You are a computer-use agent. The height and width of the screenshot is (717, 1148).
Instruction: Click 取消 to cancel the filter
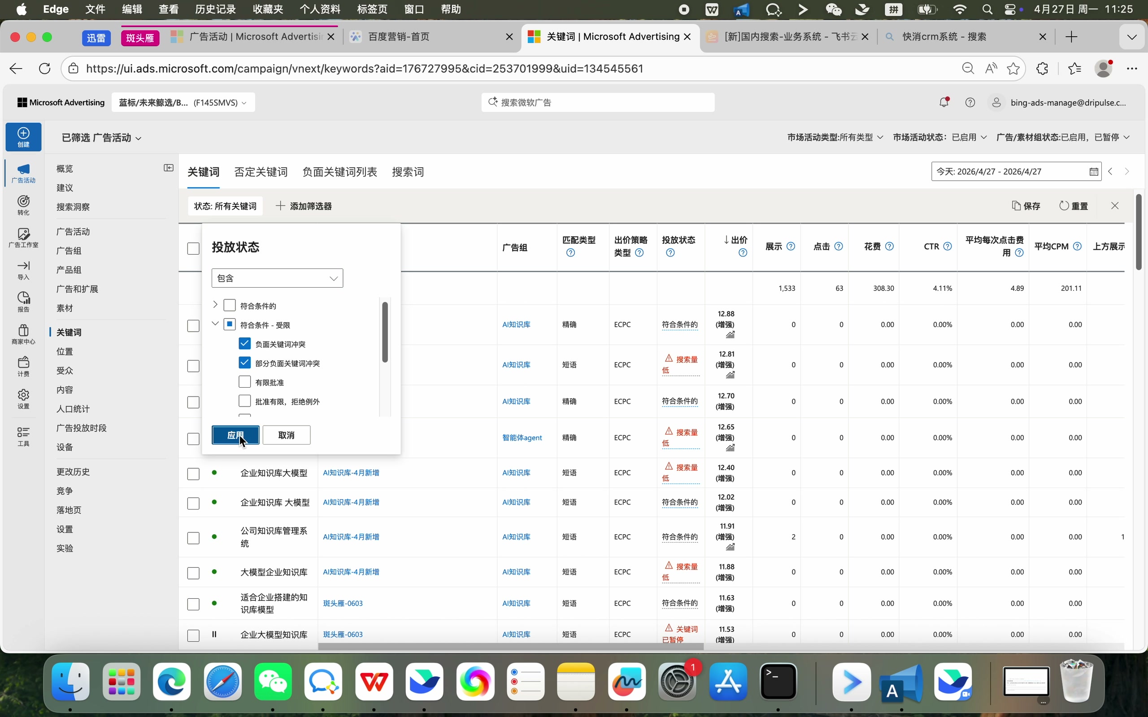coord(287,435)
